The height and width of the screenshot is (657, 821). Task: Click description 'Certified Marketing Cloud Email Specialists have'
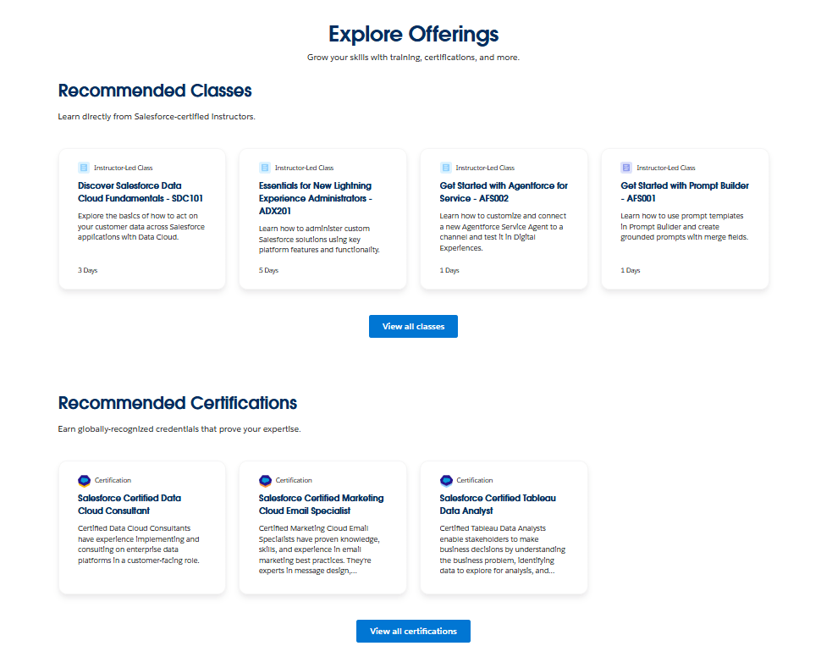point(319,549)
